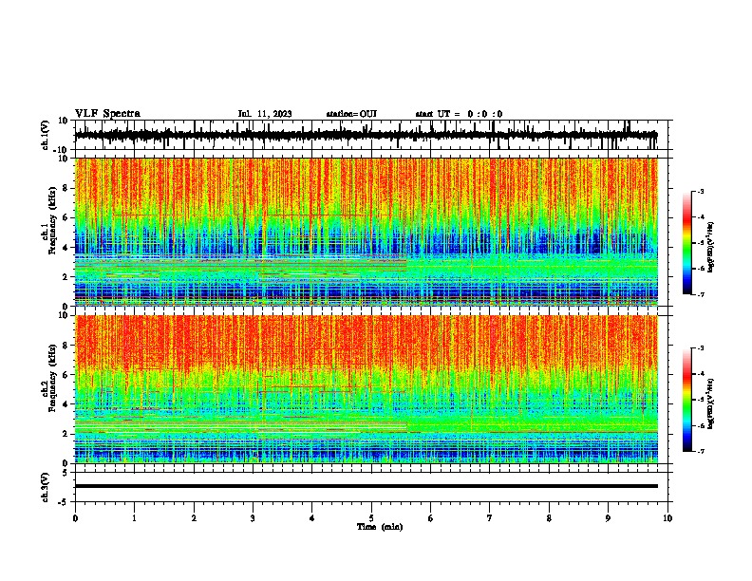Click the '-3' label on ch.1 color bar

[700, 192]
